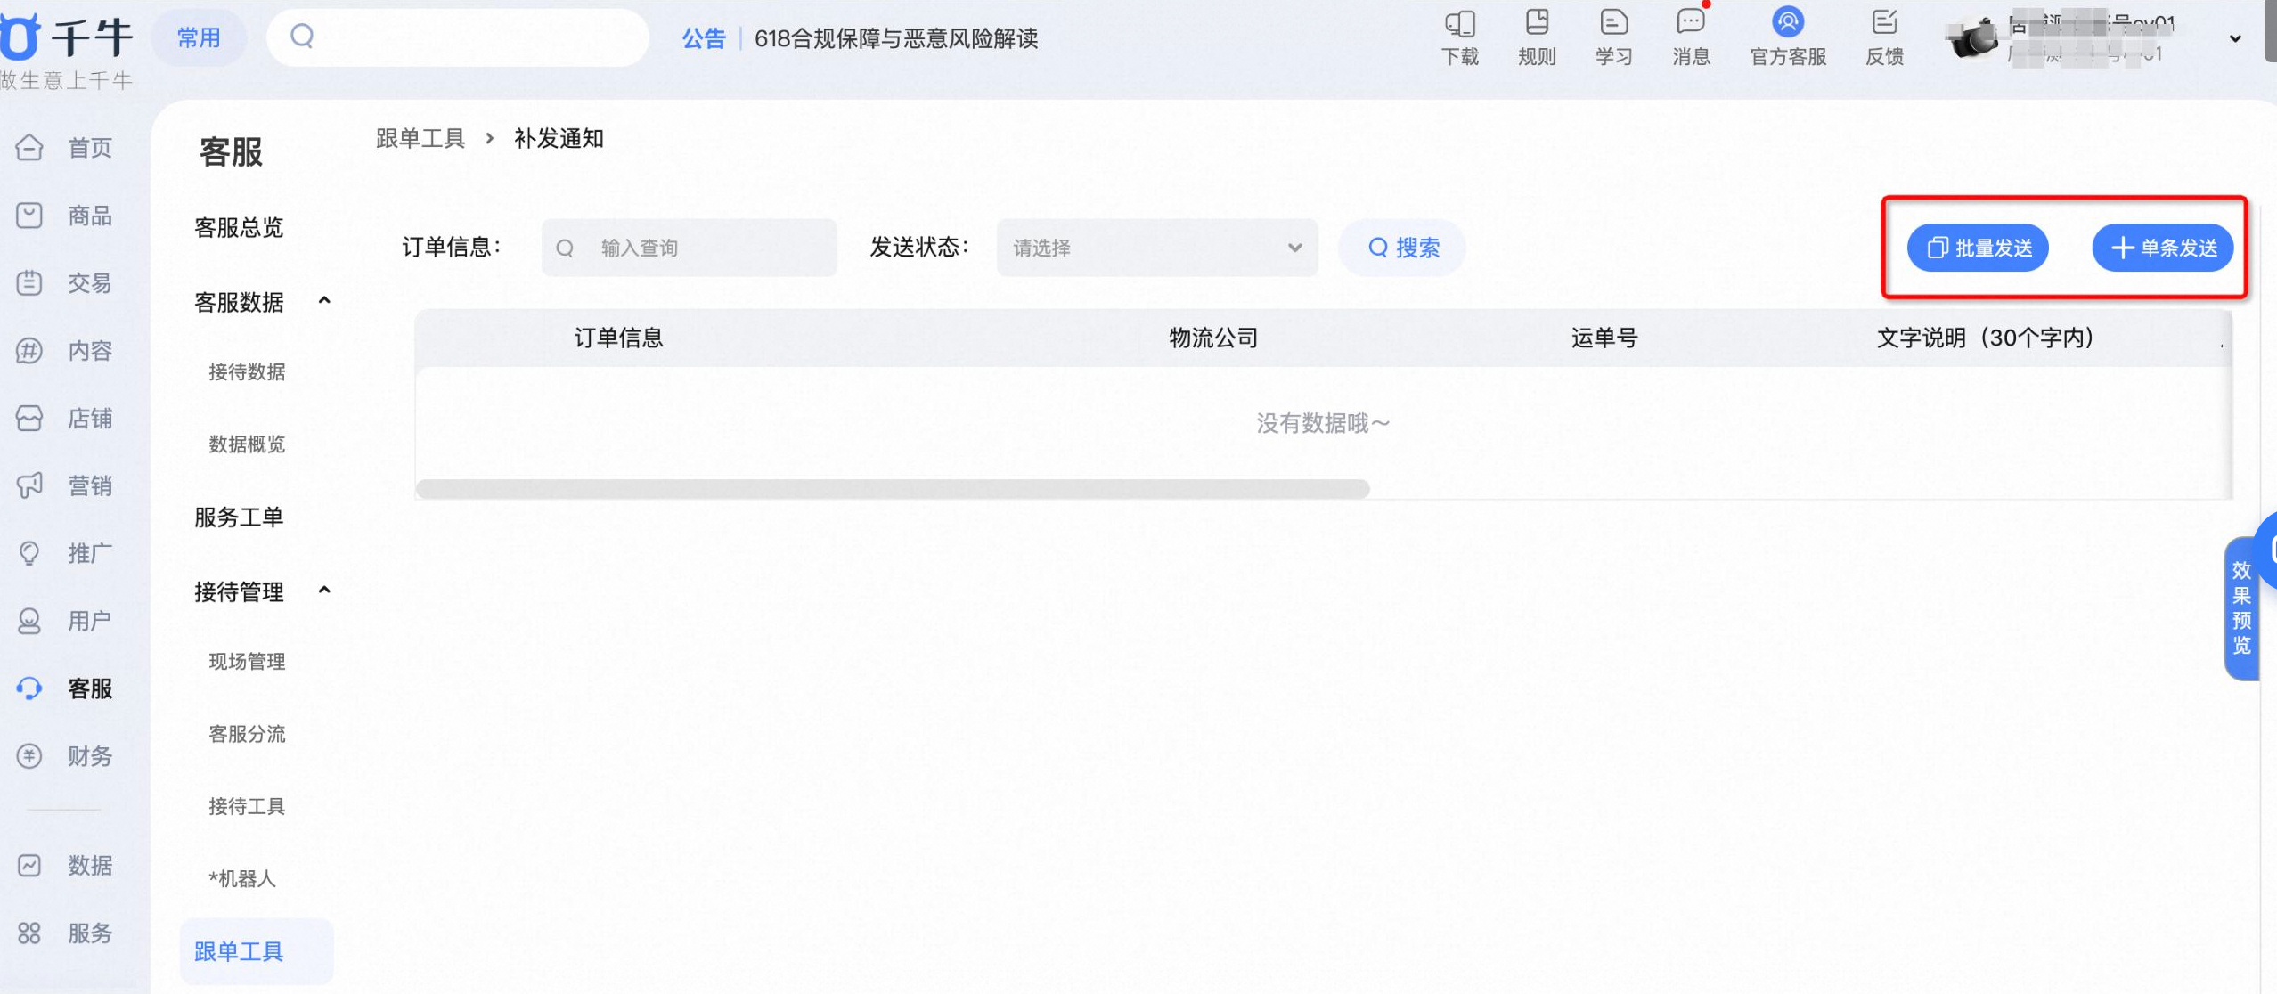The height and width of the screenshot is (994, 2277).
Task: Expand the account dropdown arrow
Action: pos(2235,38)
